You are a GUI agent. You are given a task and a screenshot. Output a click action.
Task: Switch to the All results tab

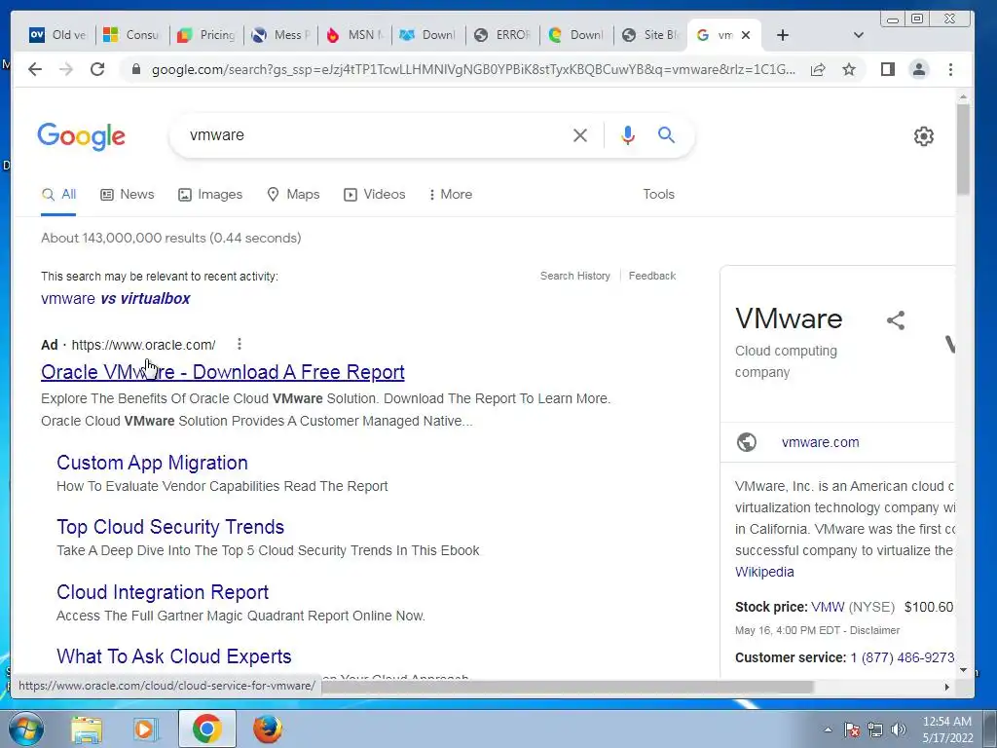pyautogui.click(x=58, y=194)
